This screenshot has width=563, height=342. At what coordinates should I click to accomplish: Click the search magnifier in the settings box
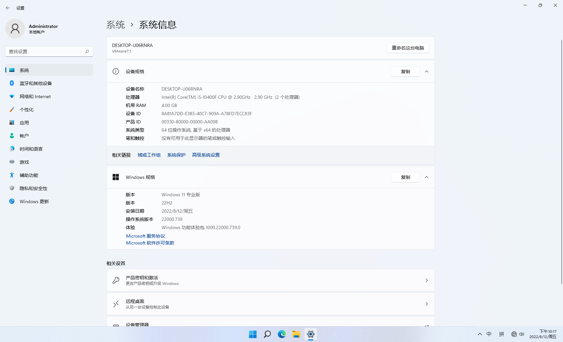point(87,52)
